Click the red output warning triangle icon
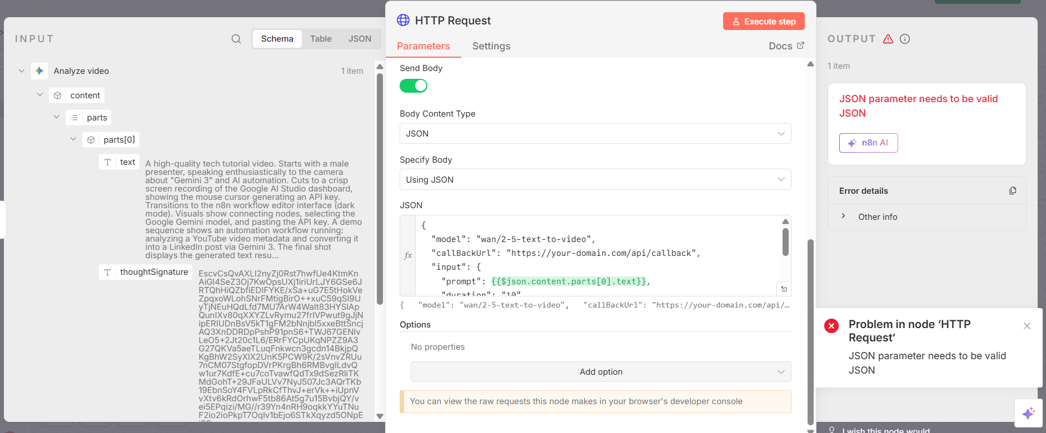 888,39
